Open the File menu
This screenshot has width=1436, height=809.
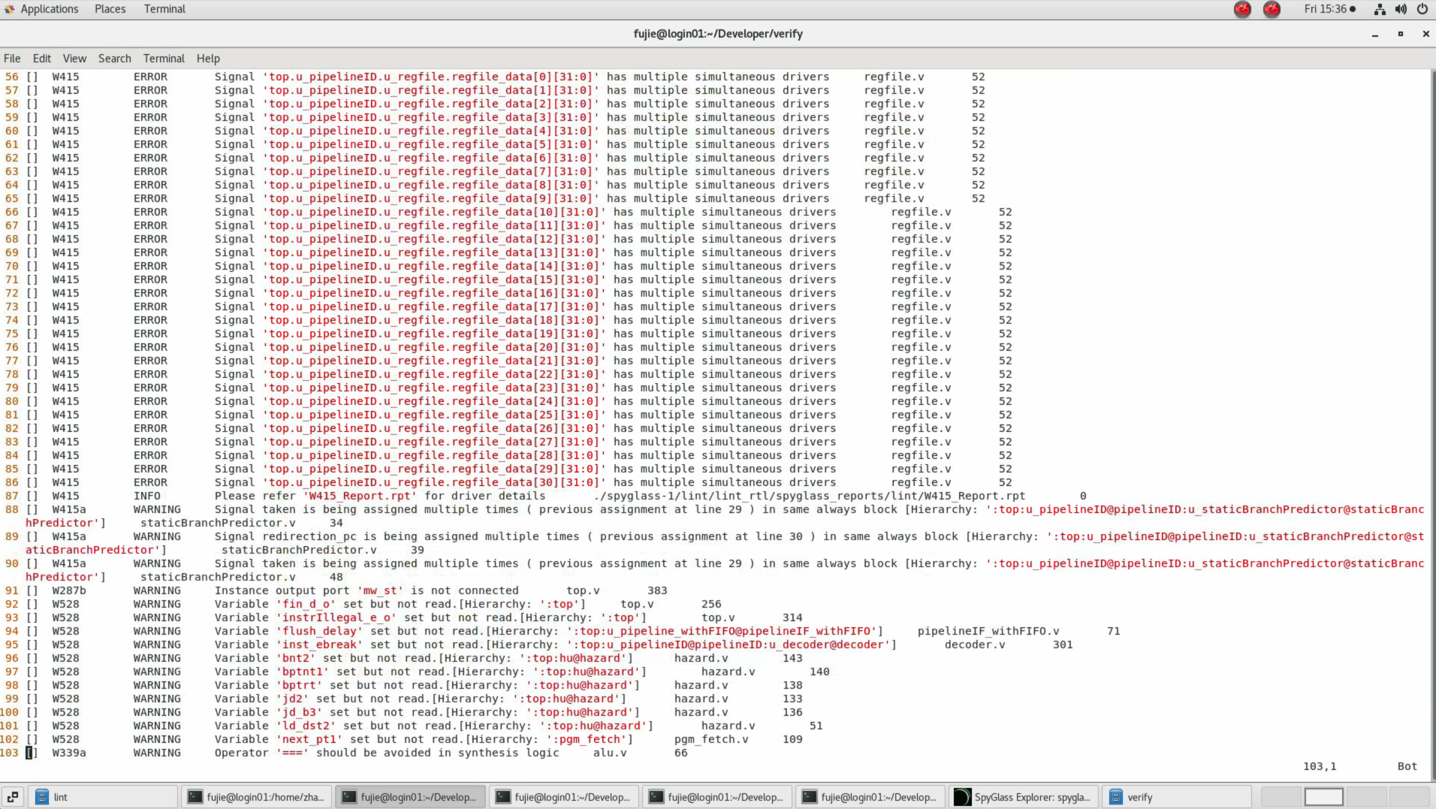(x=12, y=59)
